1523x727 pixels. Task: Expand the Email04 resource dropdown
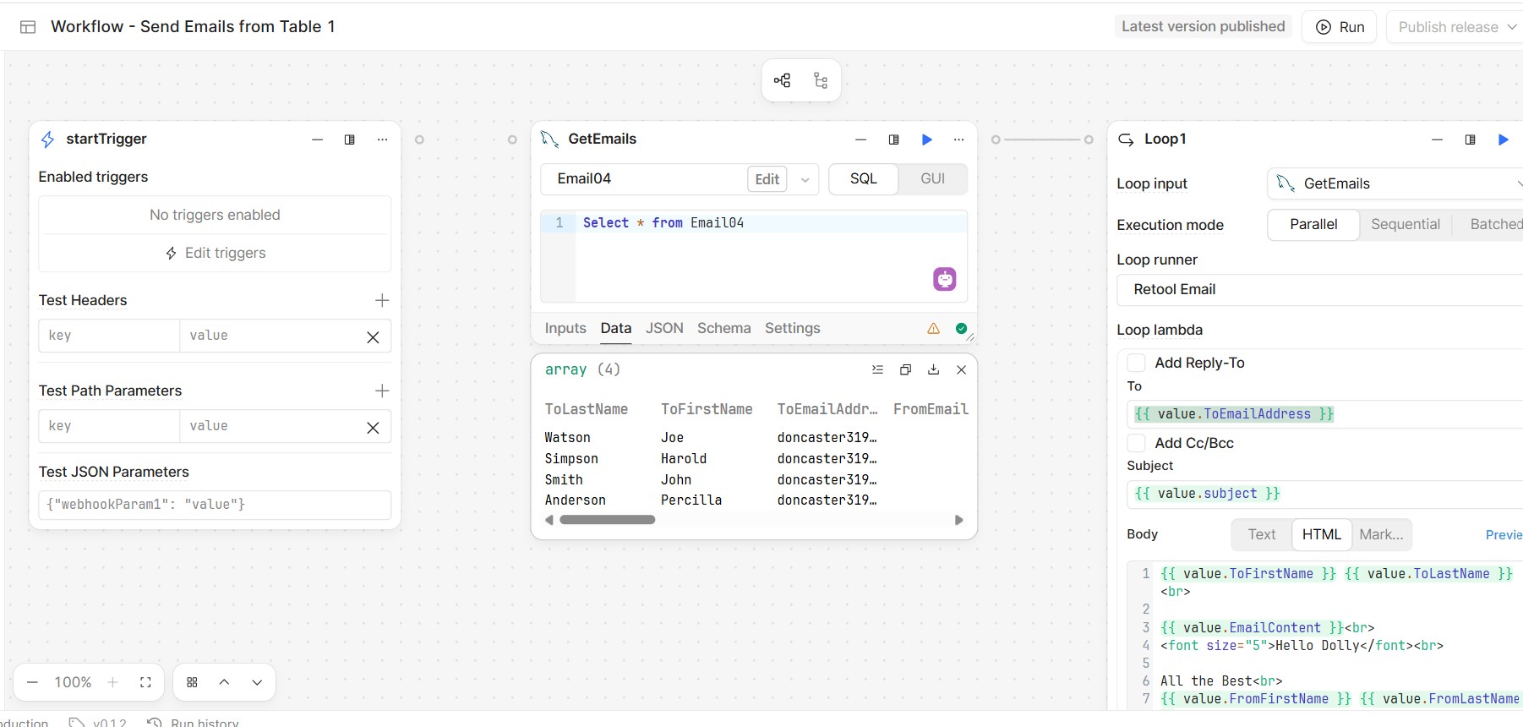point(805,179)
